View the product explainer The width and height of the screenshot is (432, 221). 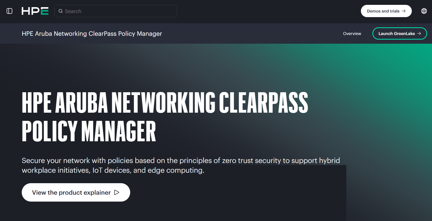point(76,192)
